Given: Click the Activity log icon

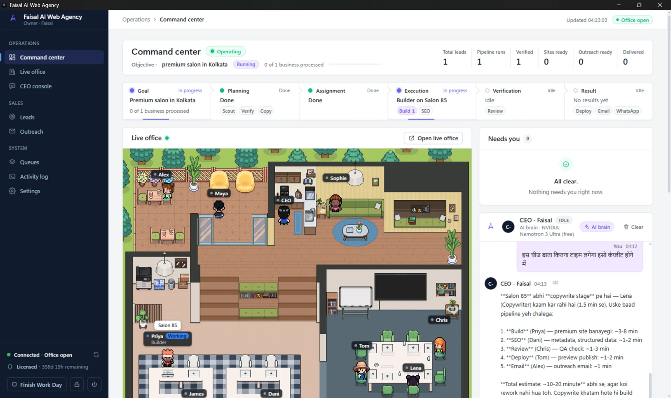Looking at the screenshot, I should [x=12, y=176].
